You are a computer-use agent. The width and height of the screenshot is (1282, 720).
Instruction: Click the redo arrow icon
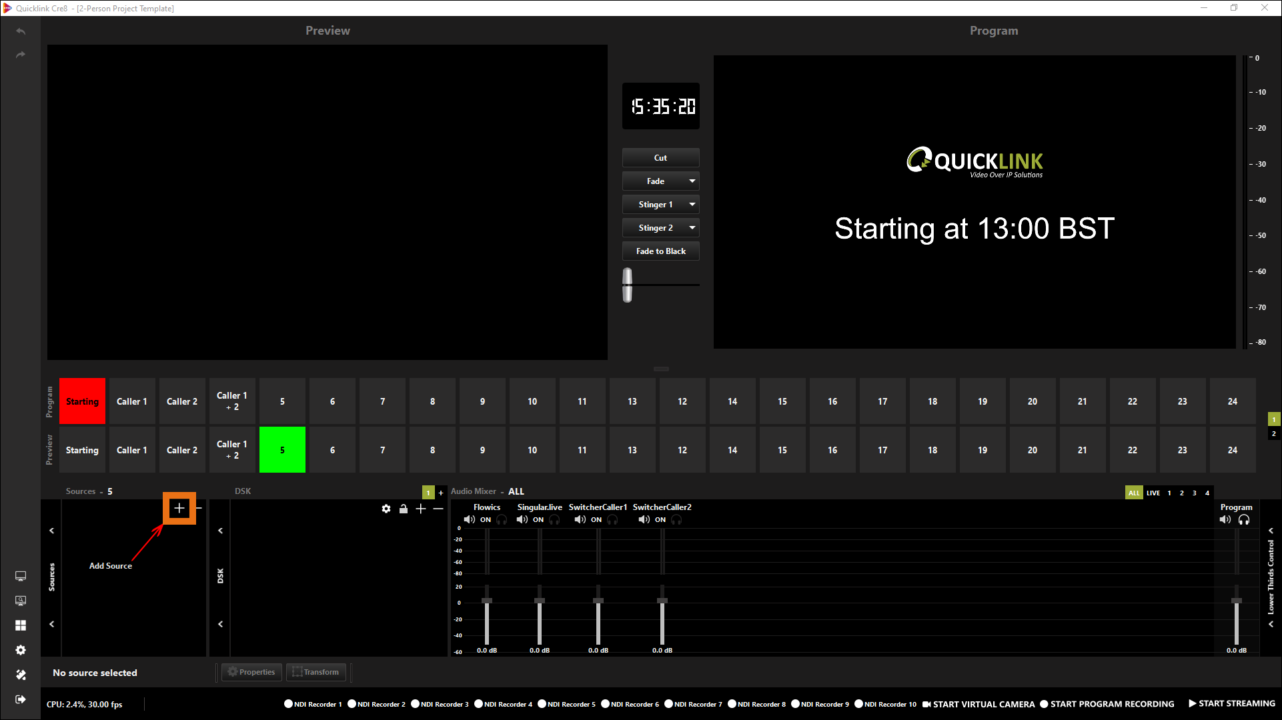(x=21, y=55)
